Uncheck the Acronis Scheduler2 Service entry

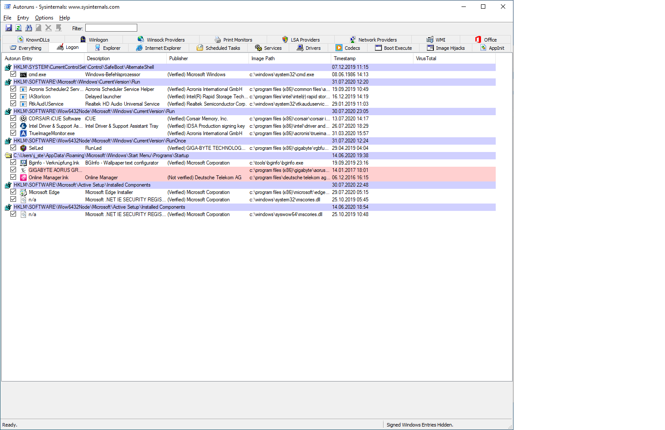[13, 89]
